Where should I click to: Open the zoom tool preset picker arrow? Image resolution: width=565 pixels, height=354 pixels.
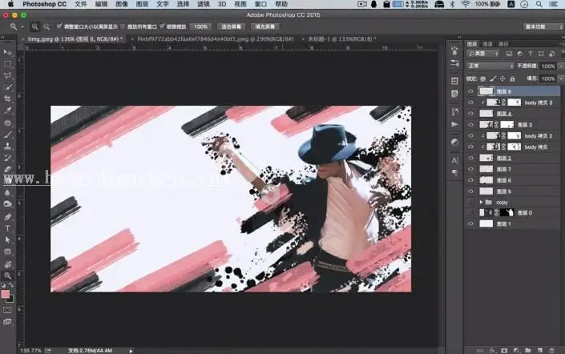pyautogui.click(x=22, y=26)
